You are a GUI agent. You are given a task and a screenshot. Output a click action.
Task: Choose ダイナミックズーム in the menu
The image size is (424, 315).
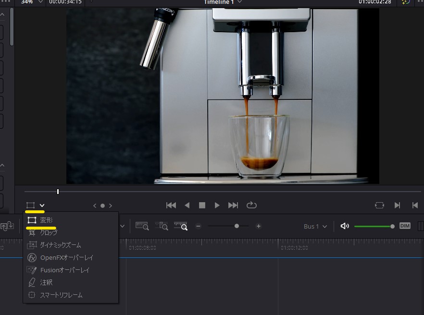coord(61,245)
